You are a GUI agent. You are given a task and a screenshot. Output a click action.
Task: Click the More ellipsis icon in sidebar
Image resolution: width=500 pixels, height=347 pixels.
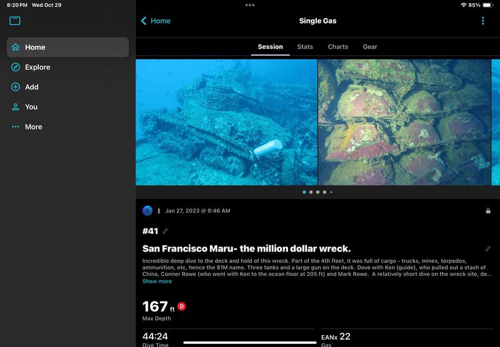tap(15, 127)
